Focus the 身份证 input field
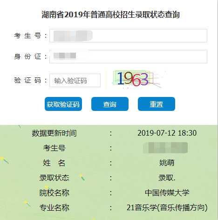Screen dimensions: 218x220 click(128, 56)
